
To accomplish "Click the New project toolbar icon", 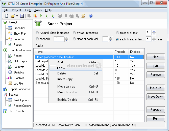I will (x=7, y=16).
